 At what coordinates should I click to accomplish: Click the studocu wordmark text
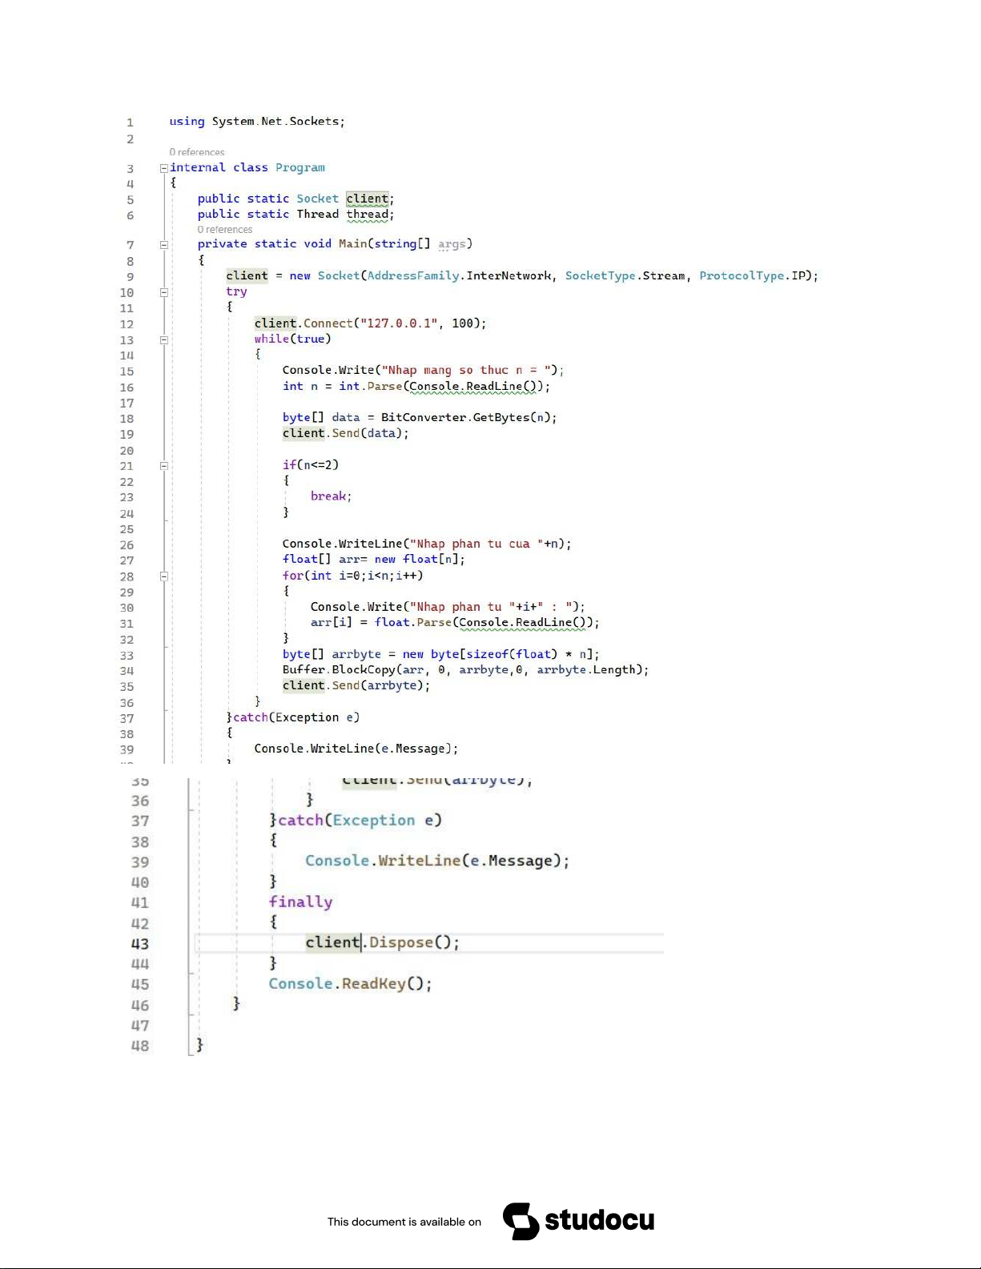point(599,1220)
